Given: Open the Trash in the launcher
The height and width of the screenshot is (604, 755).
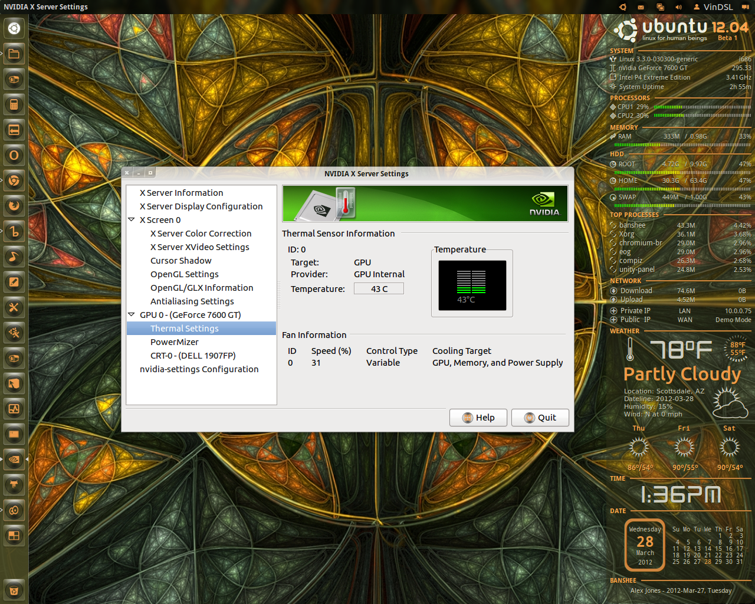Looking at the screenshot, I should 14,590.
